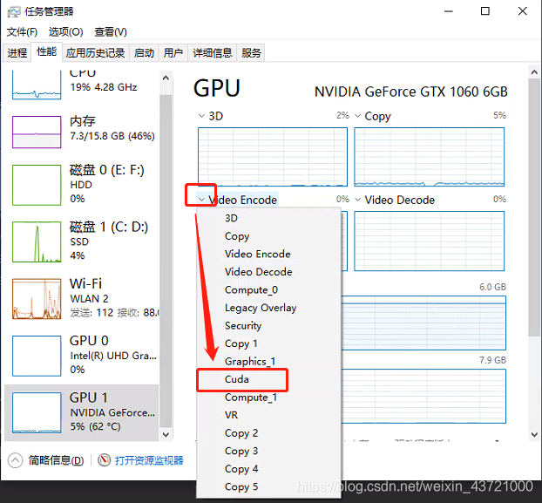The height and width of the screenshot is (503, 542).
Task: Open the Copy engine graph dropdown chevron
Action: click(358, 116)
